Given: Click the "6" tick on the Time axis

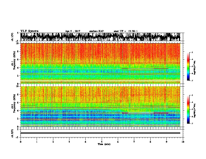Looking at the screenshot, I should 118,142.
